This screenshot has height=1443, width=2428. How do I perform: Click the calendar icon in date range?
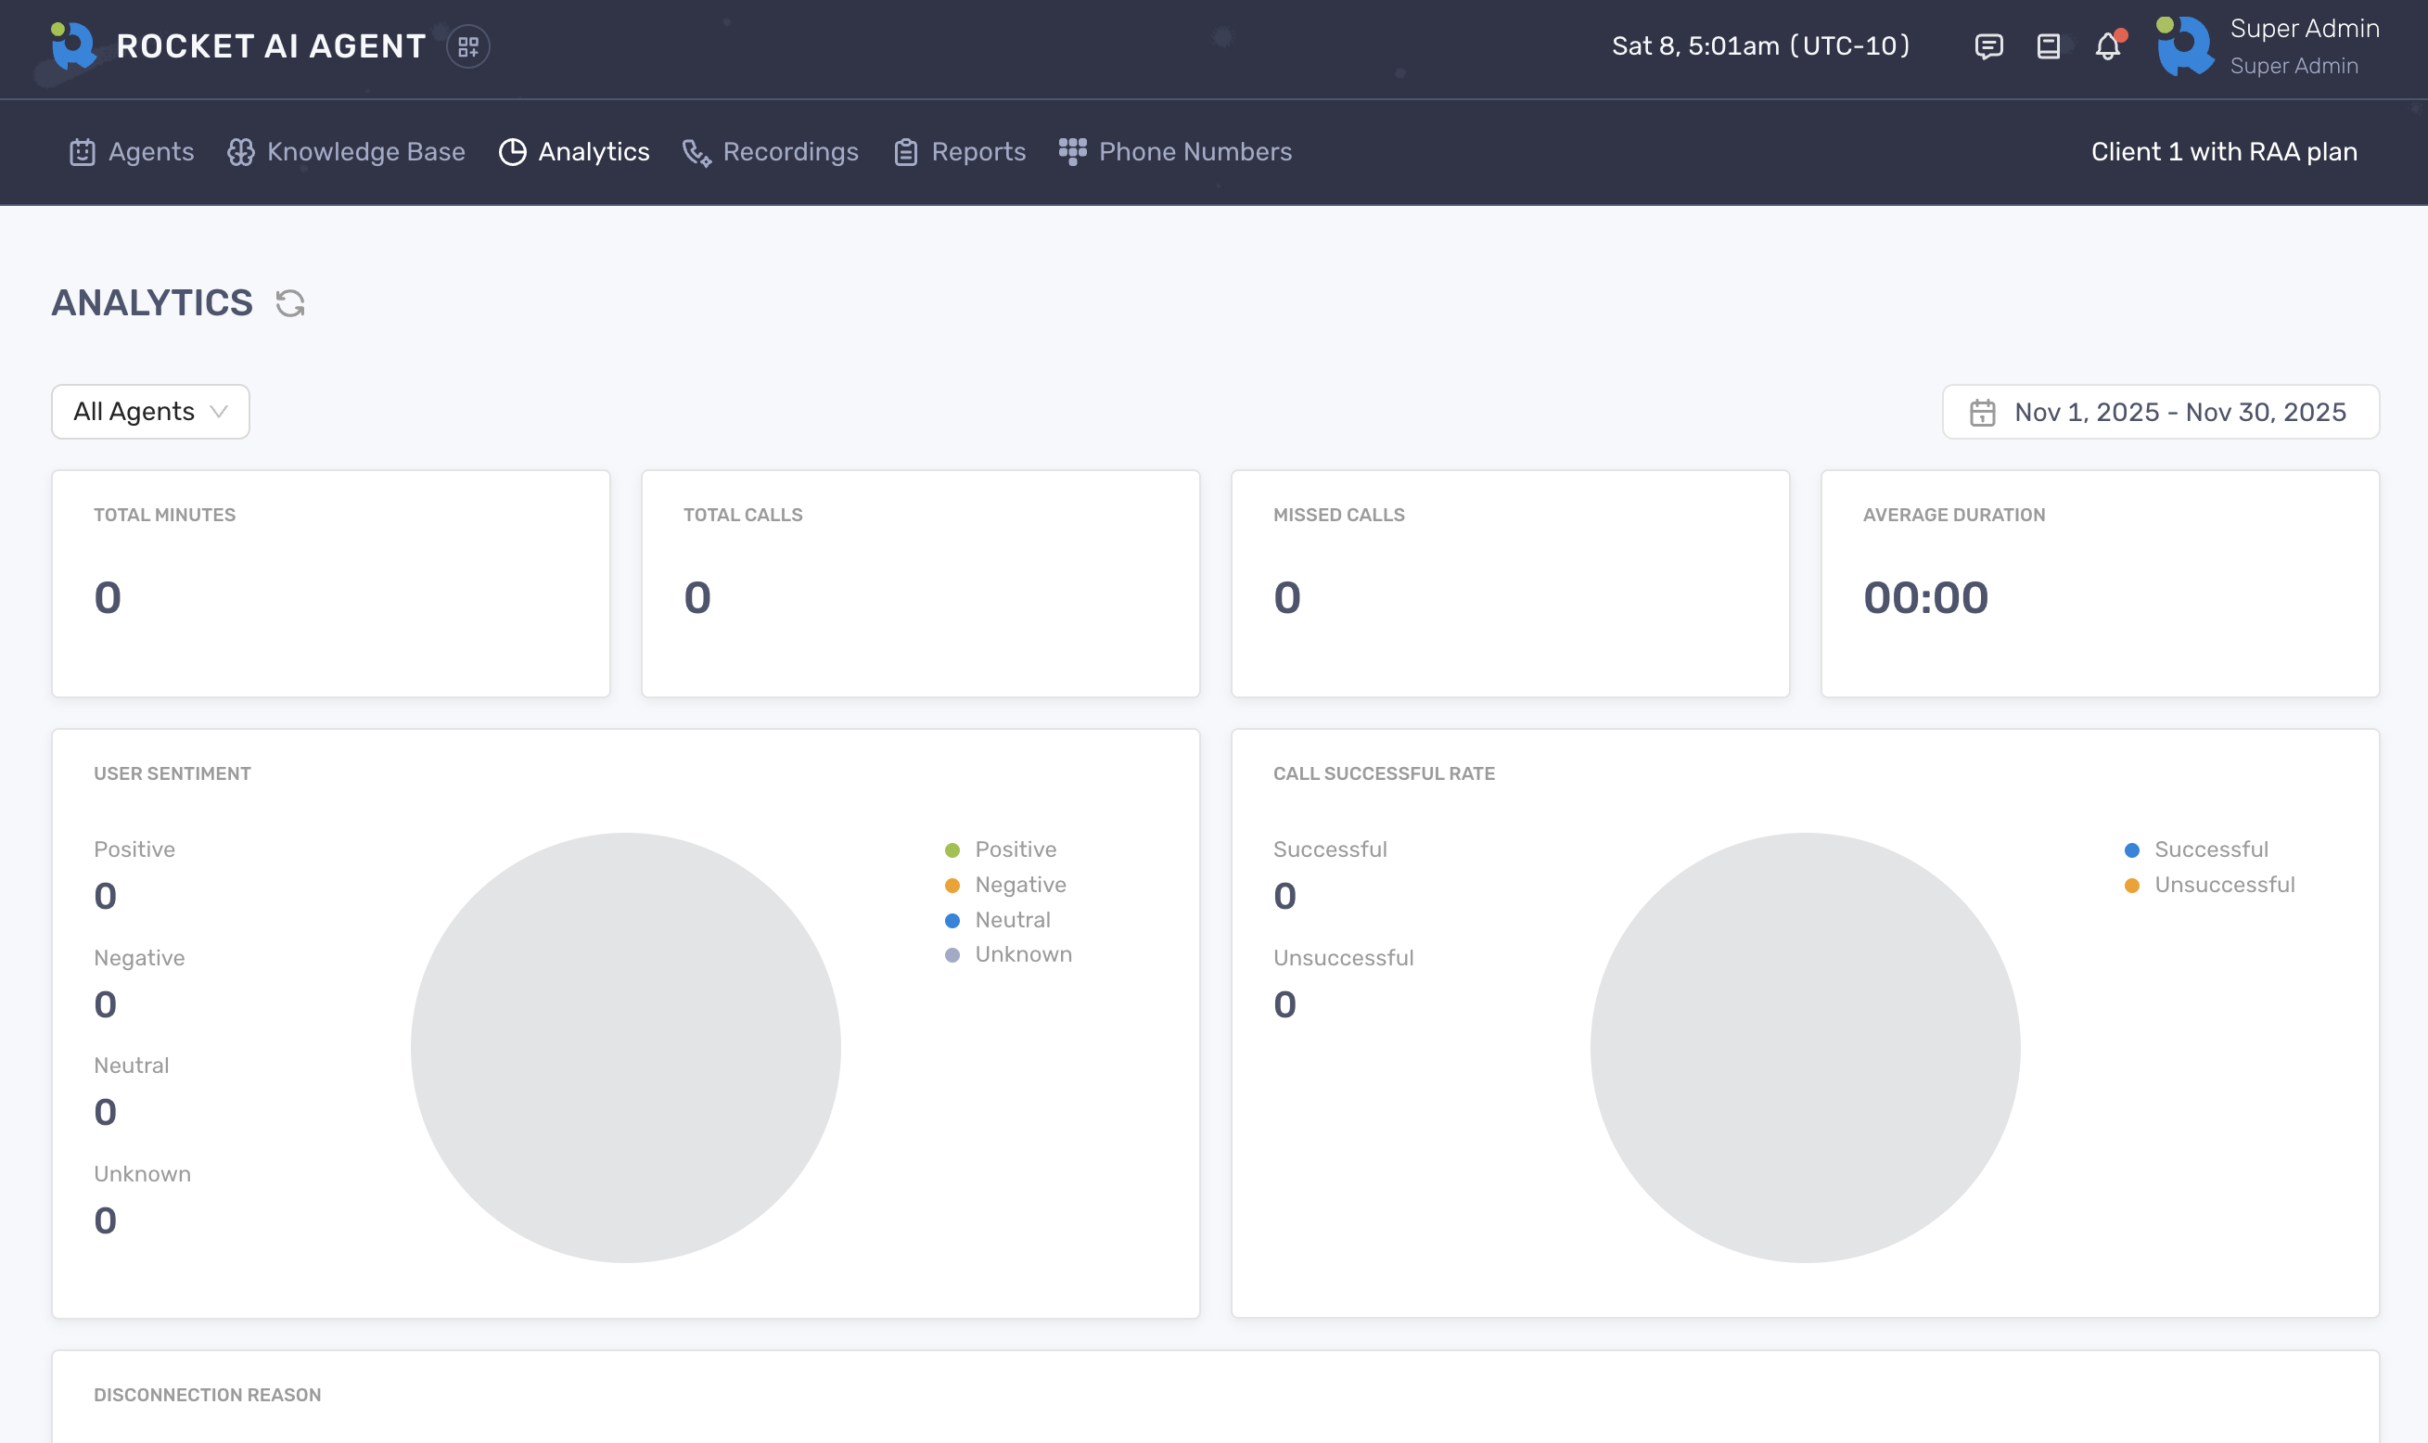pyautogui.click(x=1983, y=413)
